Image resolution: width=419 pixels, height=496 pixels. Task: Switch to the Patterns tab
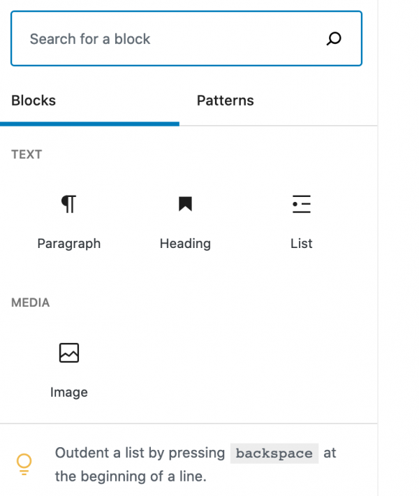[x=225, y=101]
